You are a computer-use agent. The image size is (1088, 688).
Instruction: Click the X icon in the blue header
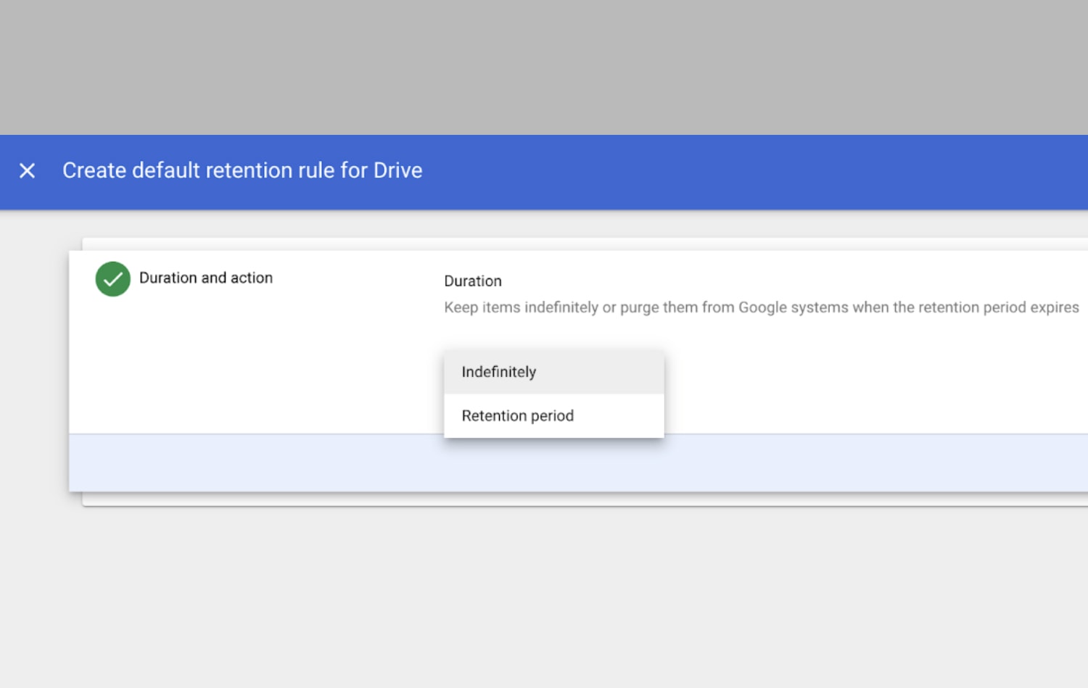click(27, 170)
